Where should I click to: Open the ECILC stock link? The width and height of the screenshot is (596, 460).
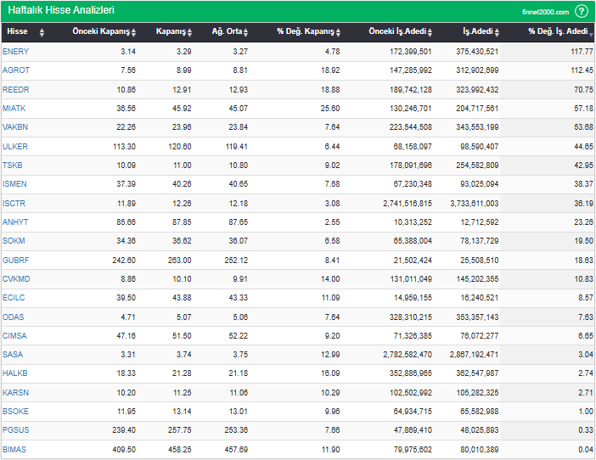click(x=14, y=297)
